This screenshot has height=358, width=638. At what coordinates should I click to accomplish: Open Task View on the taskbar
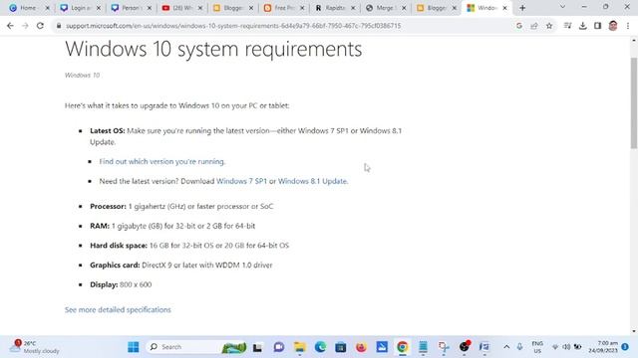click(257, 347)
